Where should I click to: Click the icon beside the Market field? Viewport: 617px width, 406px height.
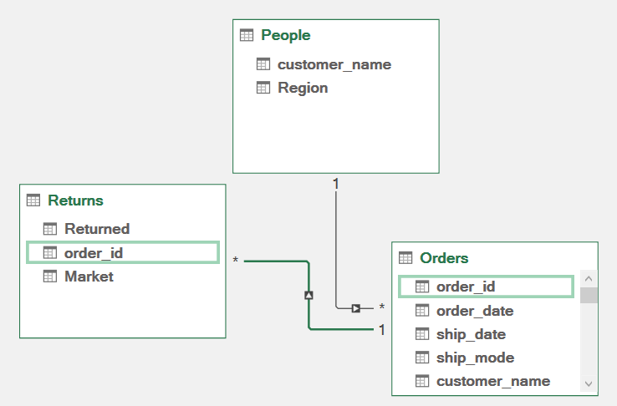(x=50, y=277)
